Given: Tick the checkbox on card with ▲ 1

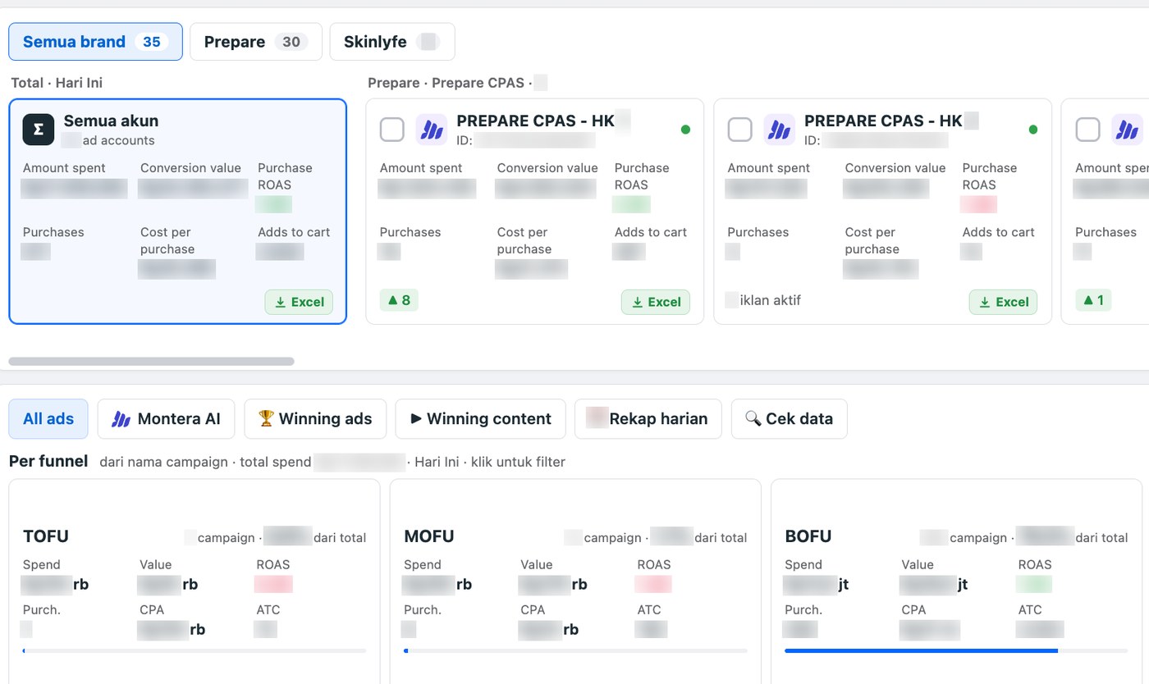Looking at the screenshot, I should [x=1088, y=130].
